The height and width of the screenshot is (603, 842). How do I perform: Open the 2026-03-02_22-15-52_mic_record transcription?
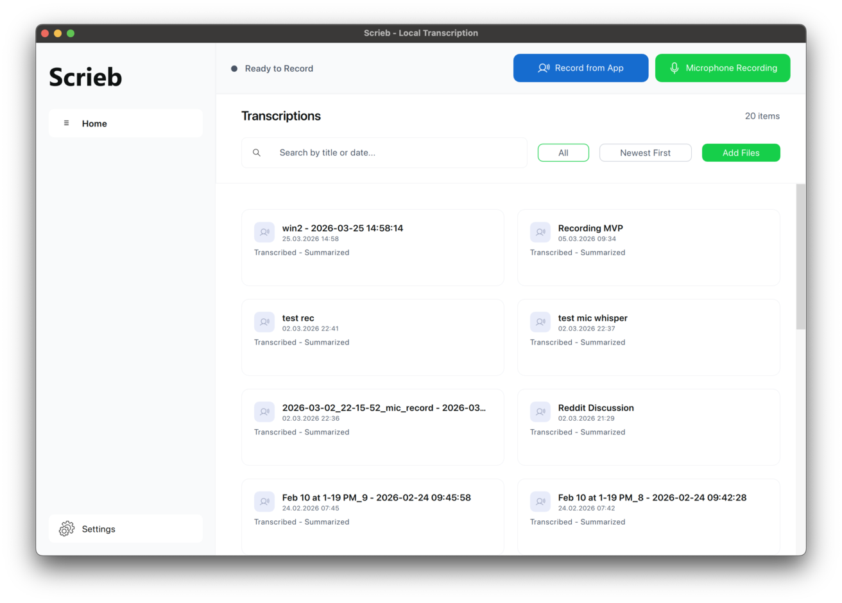[x=383, y=408]
